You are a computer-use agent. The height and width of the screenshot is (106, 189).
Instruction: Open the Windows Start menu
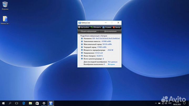coord(3,103)
